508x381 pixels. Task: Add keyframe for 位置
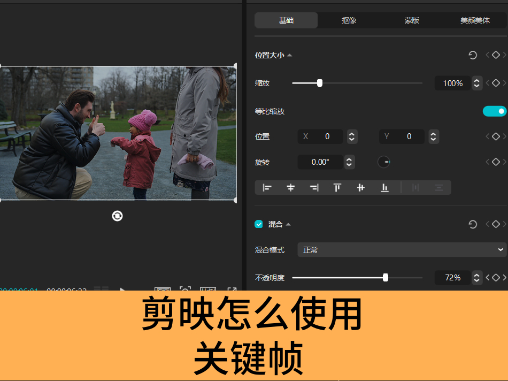pyautogui.click(x=496, y=136)
